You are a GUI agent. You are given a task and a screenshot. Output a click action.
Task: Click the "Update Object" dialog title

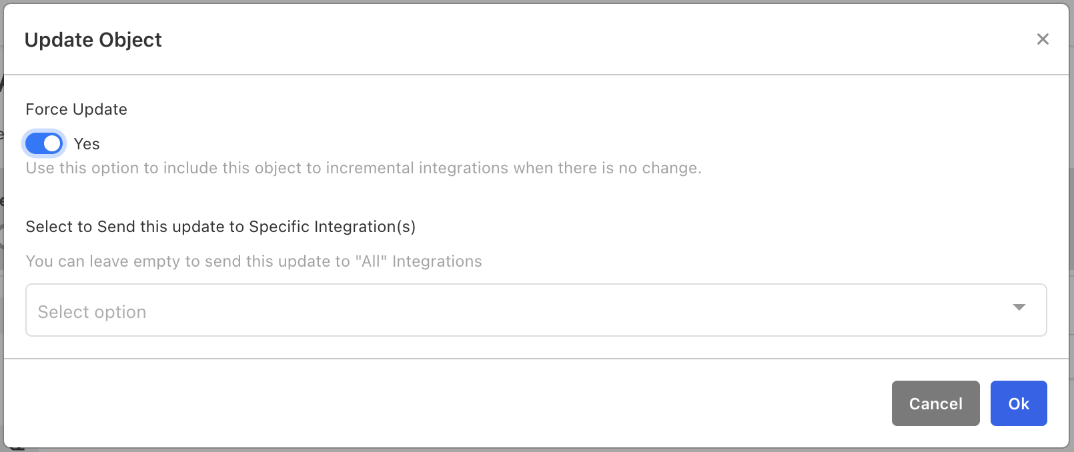(93, 40)
